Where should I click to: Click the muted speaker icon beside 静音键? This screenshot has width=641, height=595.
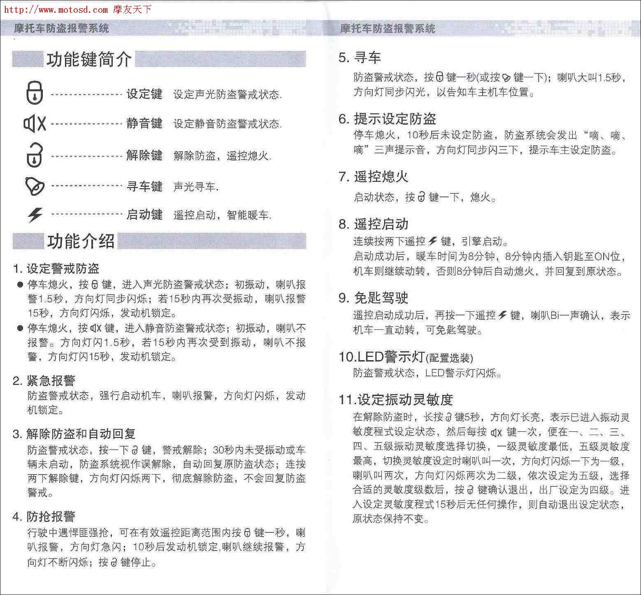click(35, 123)
